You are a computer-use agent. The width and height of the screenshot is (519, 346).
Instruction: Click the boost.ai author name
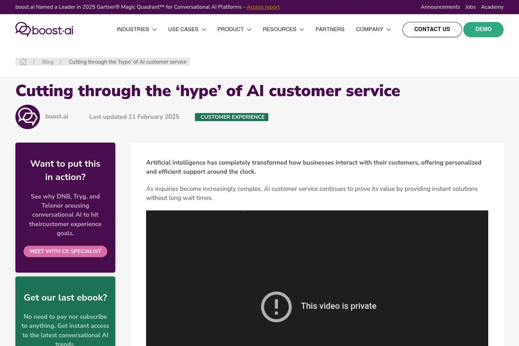[57, 117]
